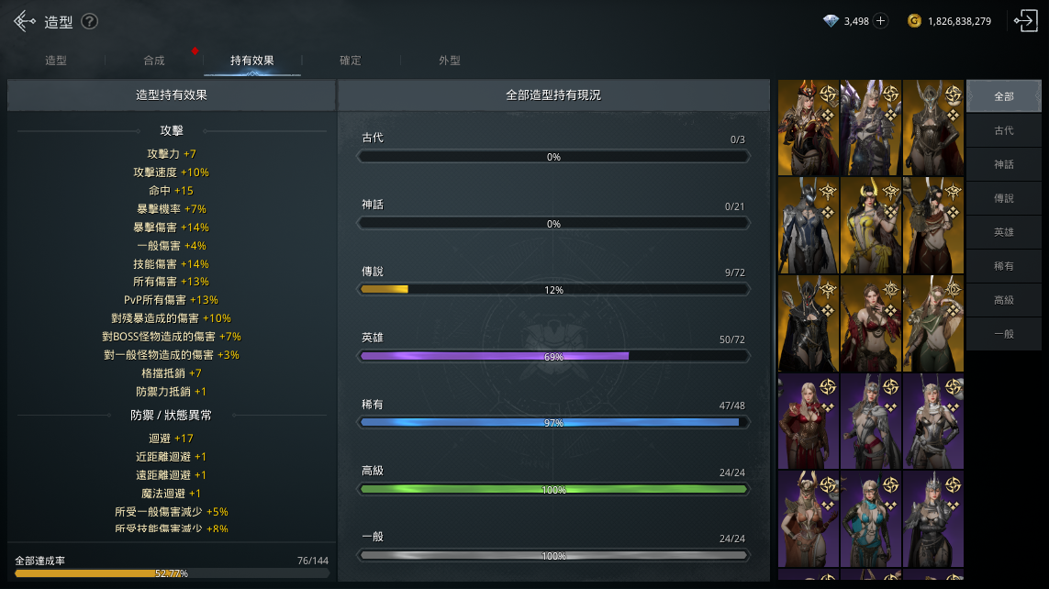Screen dimensions: 1049x589
Task: Click the 英雄 purple progress bar
Action: [553, 356]
